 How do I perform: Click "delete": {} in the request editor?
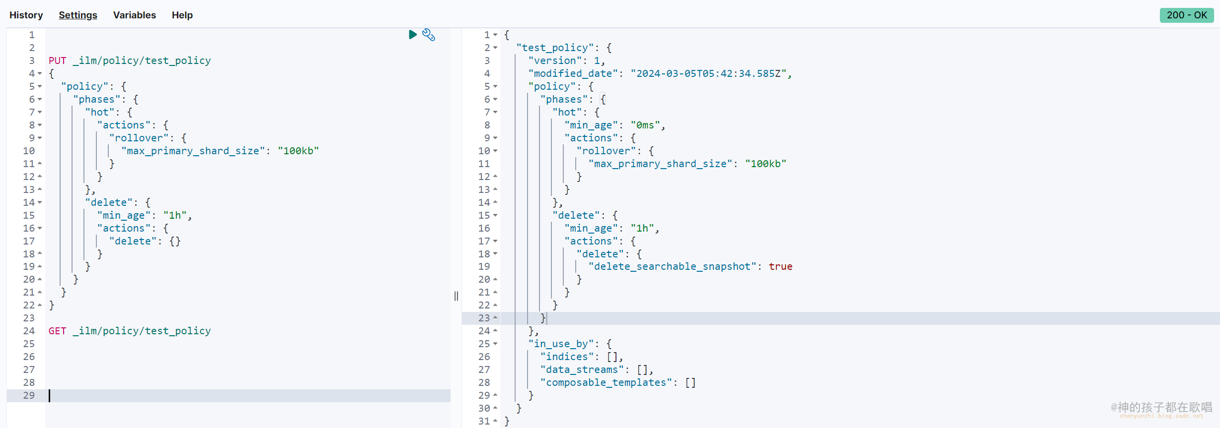tap(145, 241)
